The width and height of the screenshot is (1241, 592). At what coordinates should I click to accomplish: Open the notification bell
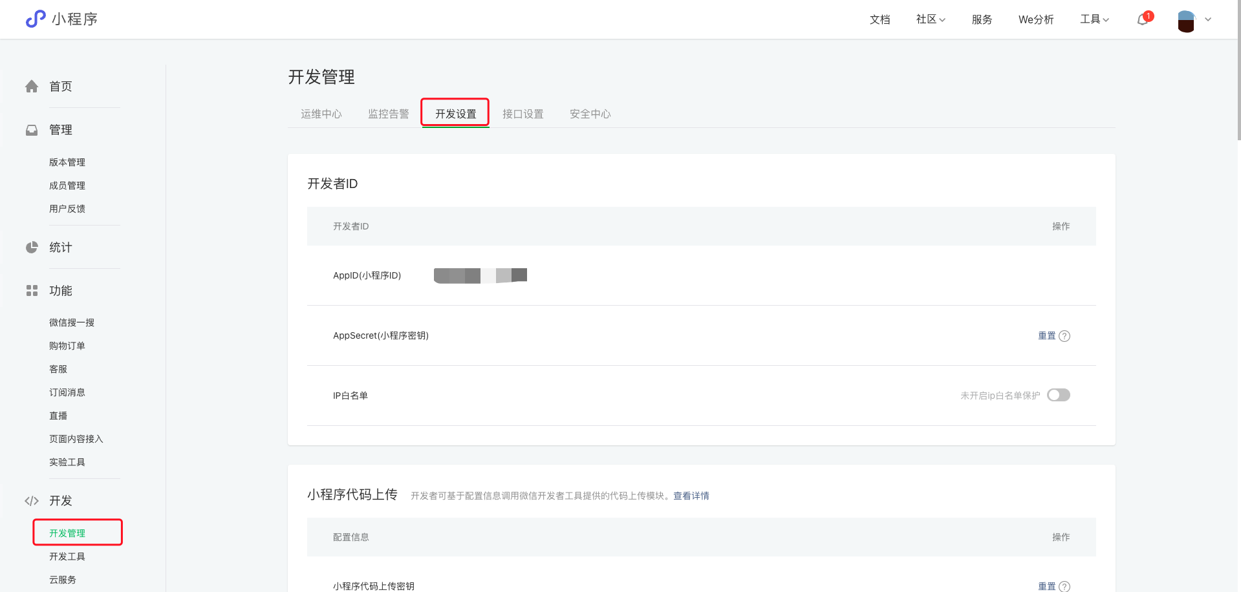pos(1143,20)
